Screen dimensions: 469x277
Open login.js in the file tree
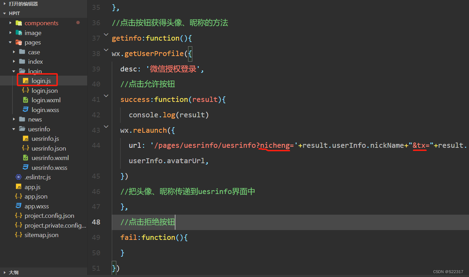(41, 81)
